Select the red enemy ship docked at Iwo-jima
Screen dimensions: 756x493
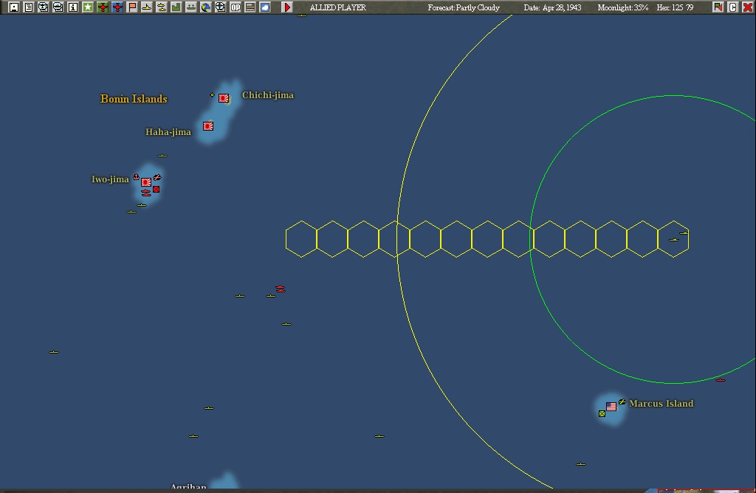(146, 193)
